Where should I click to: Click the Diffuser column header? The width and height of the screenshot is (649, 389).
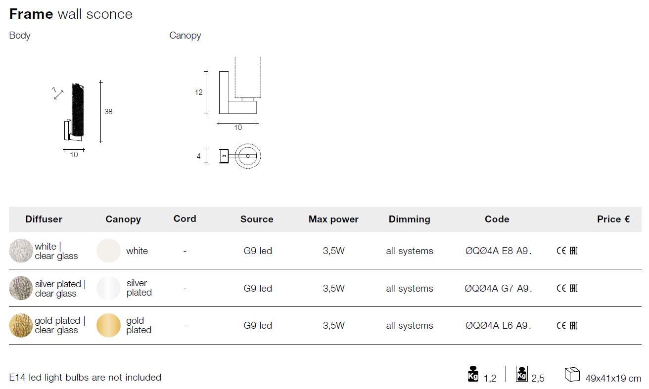[44, 219]
